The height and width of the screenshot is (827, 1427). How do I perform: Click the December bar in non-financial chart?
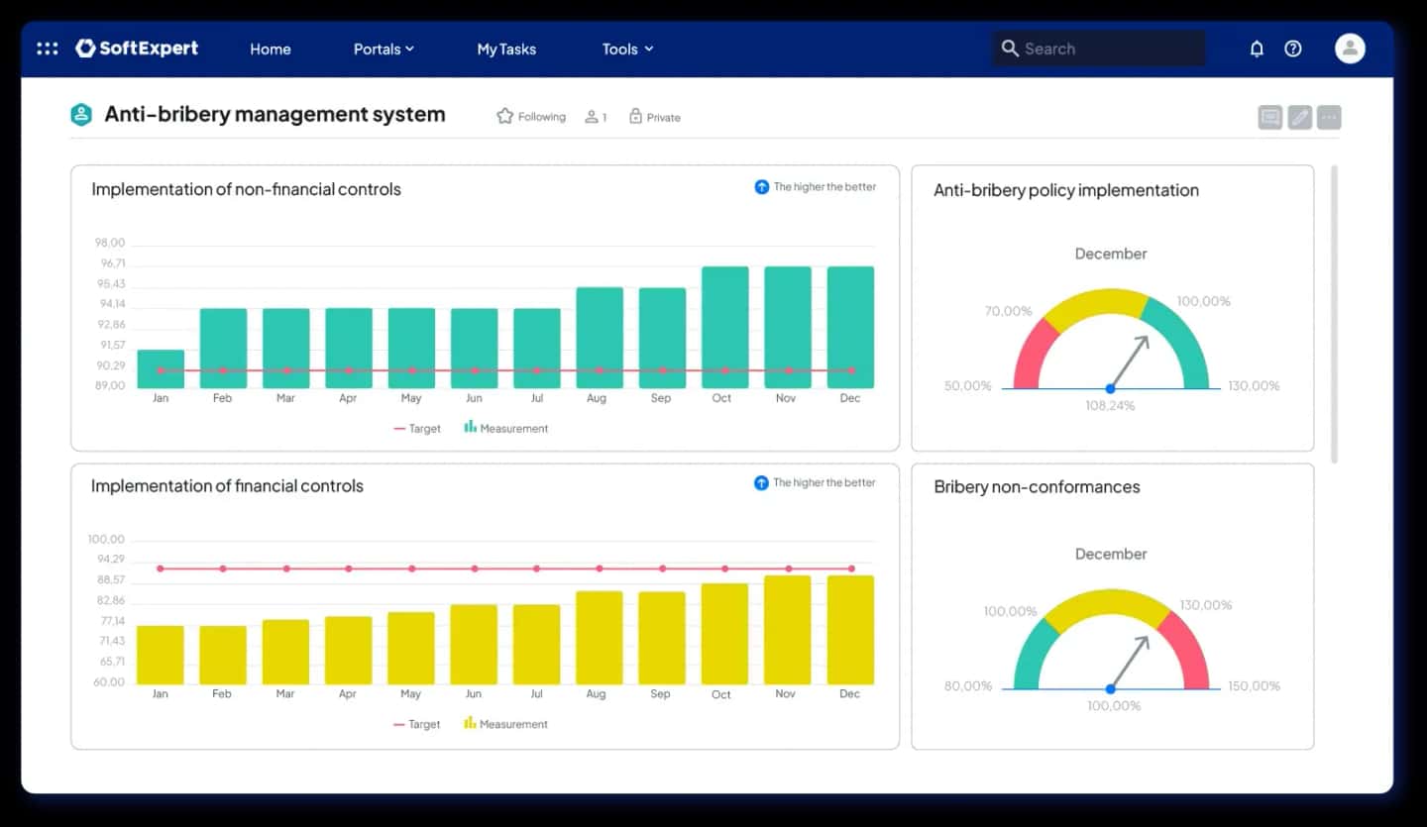(850, 327)
